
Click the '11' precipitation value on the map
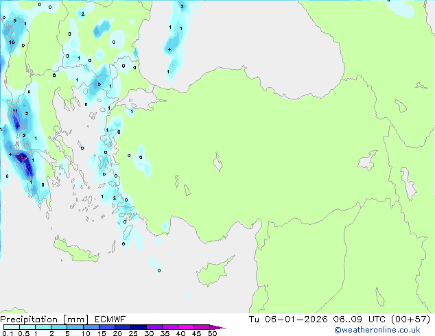[15, 111]
